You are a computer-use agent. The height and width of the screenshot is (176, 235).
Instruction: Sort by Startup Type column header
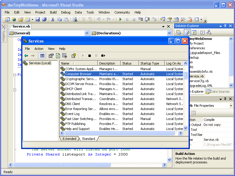(152, 63)
